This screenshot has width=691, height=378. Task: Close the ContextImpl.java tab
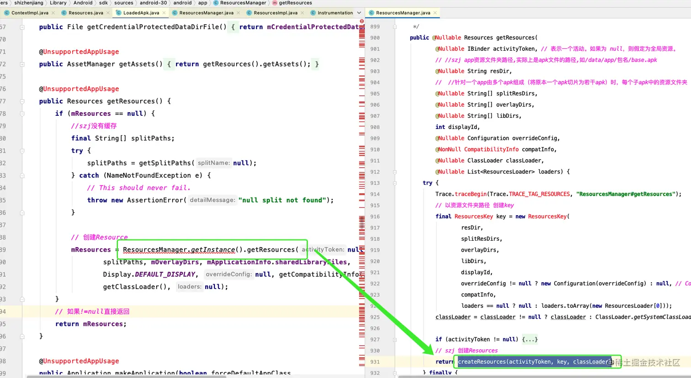[x=53, y=13]
